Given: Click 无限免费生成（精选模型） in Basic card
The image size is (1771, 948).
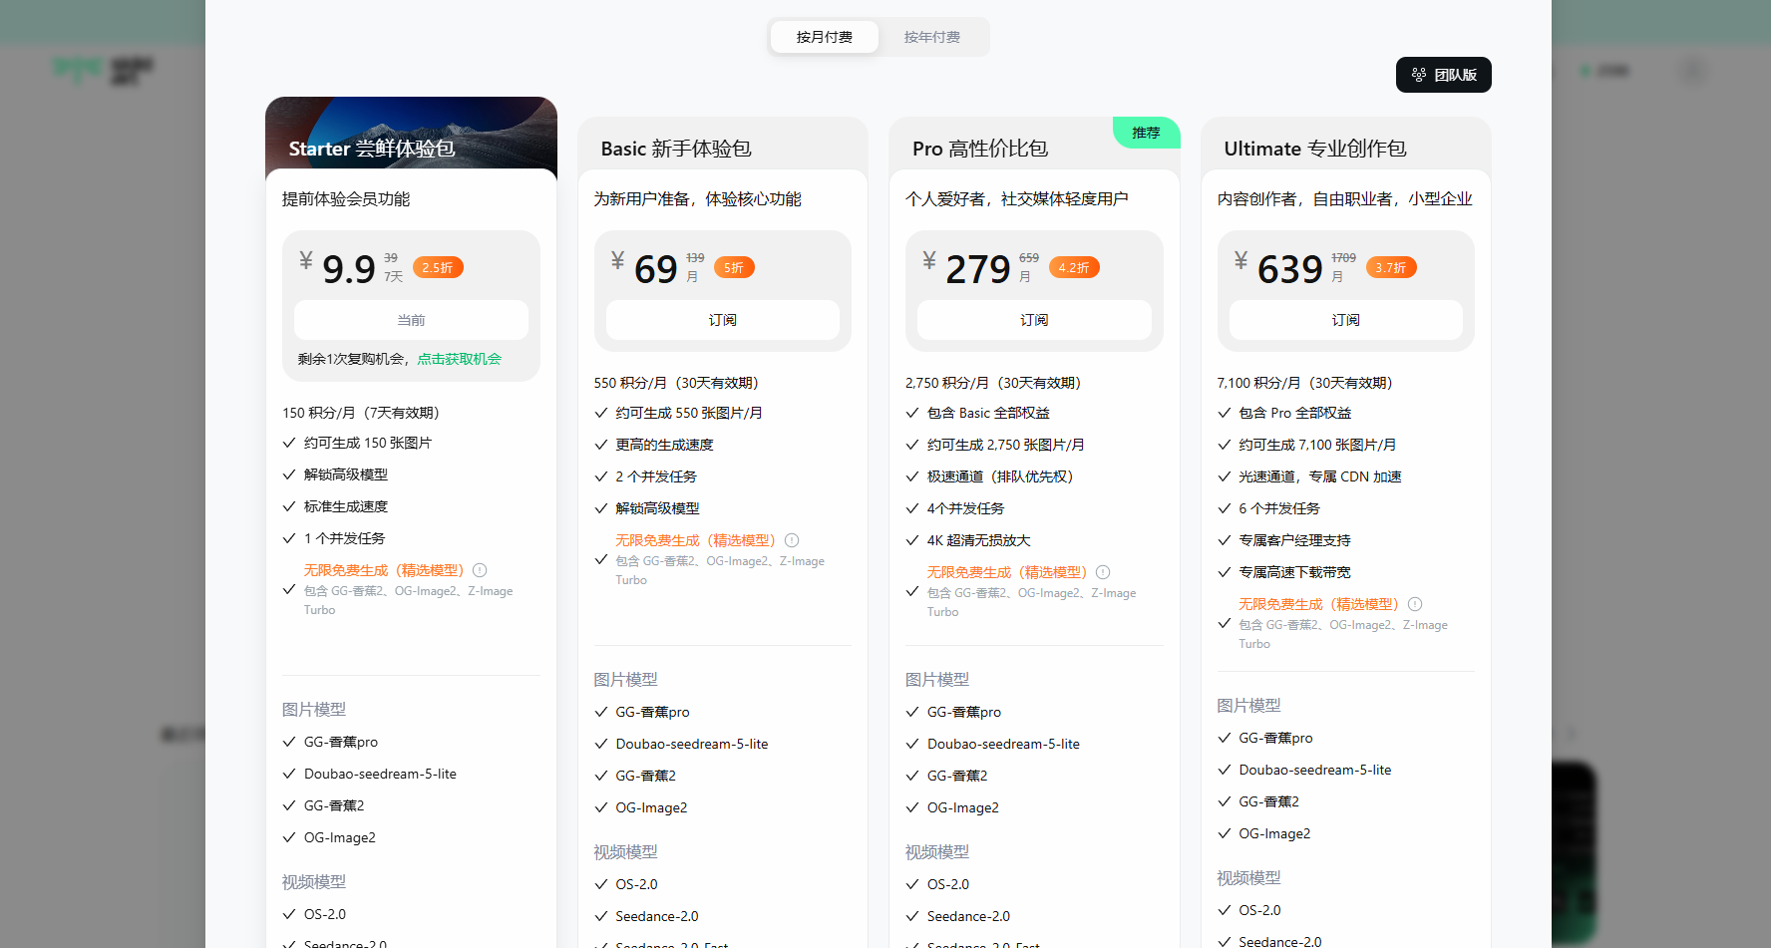Looking at the screenshot, I should [697, 540].
